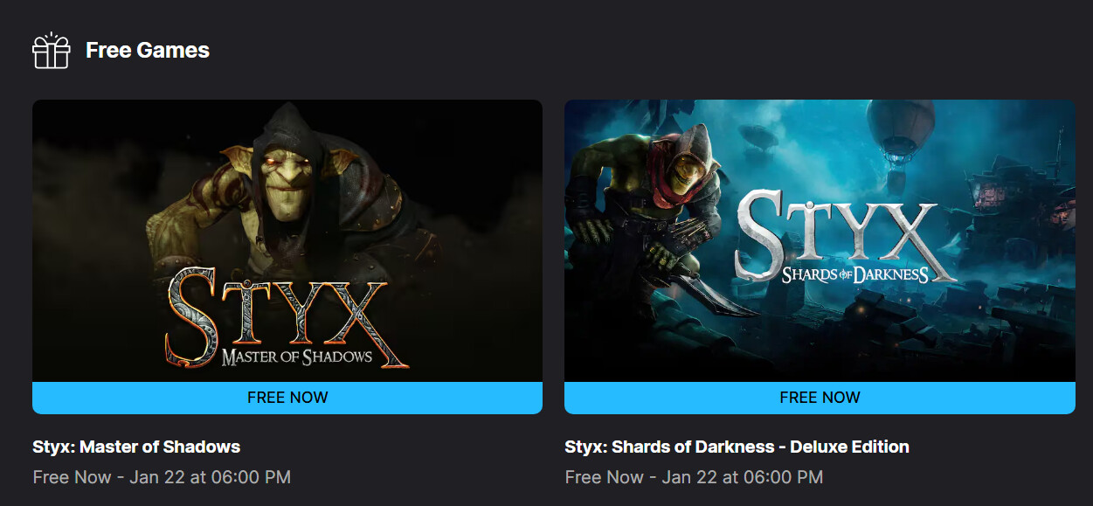Open the Styx: Master of Shadows artwork thumbnail
1093x506 pixels.
tap(287, 240)
